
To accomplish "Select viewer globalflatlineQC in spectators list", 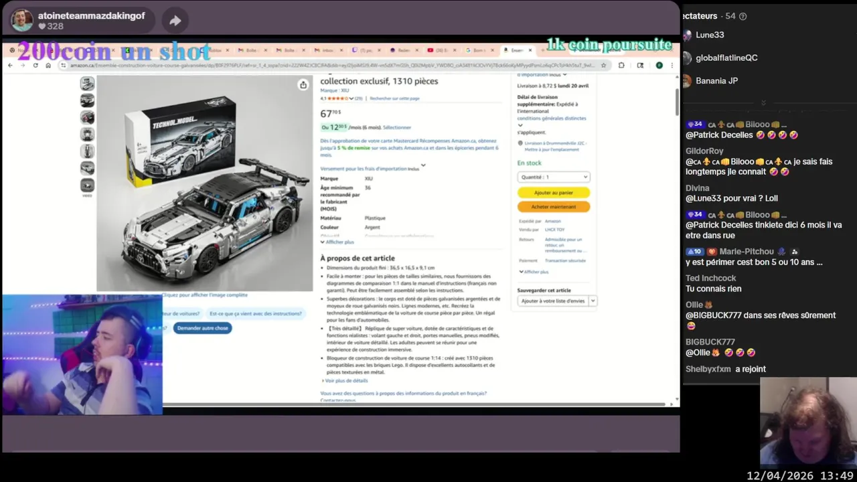I will pyautogui.click(x=726, y=58).
